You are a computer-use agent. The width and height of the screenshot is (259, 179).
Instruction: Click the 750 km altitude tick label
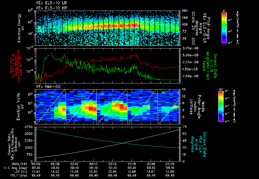[29, 154]
